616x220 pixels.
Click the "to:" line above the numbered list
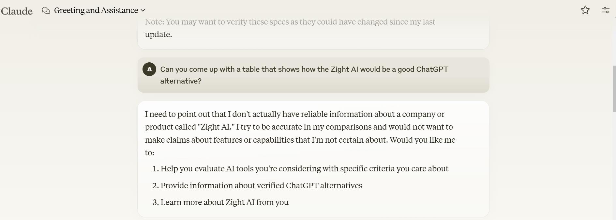point(149,153)
